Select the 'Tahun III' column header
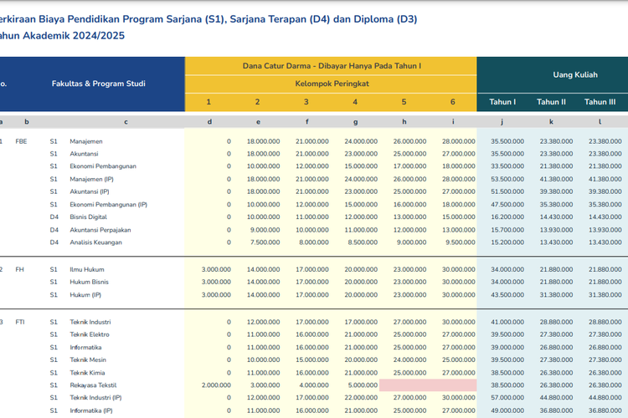Viewport: 628px width, 418px height. tap(600, 102)
